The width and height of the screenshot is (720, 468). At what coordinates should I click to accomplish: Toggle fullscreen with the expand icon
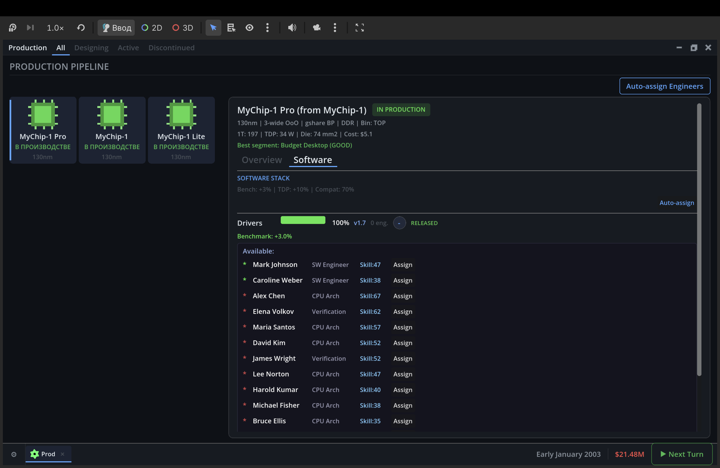click(359, 28)
